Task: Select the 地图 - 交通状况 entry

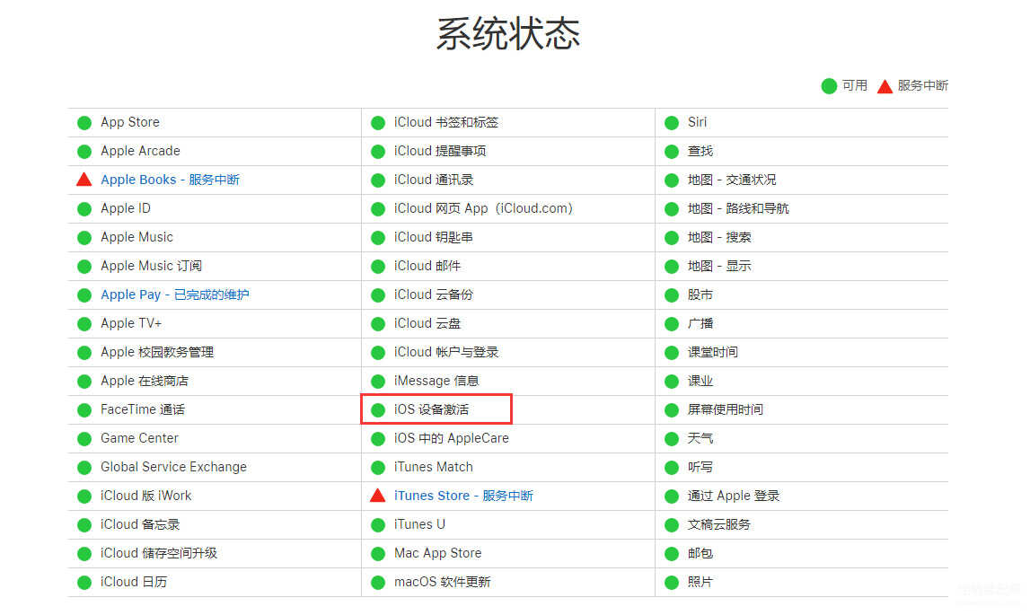Action: coord(732,180)
